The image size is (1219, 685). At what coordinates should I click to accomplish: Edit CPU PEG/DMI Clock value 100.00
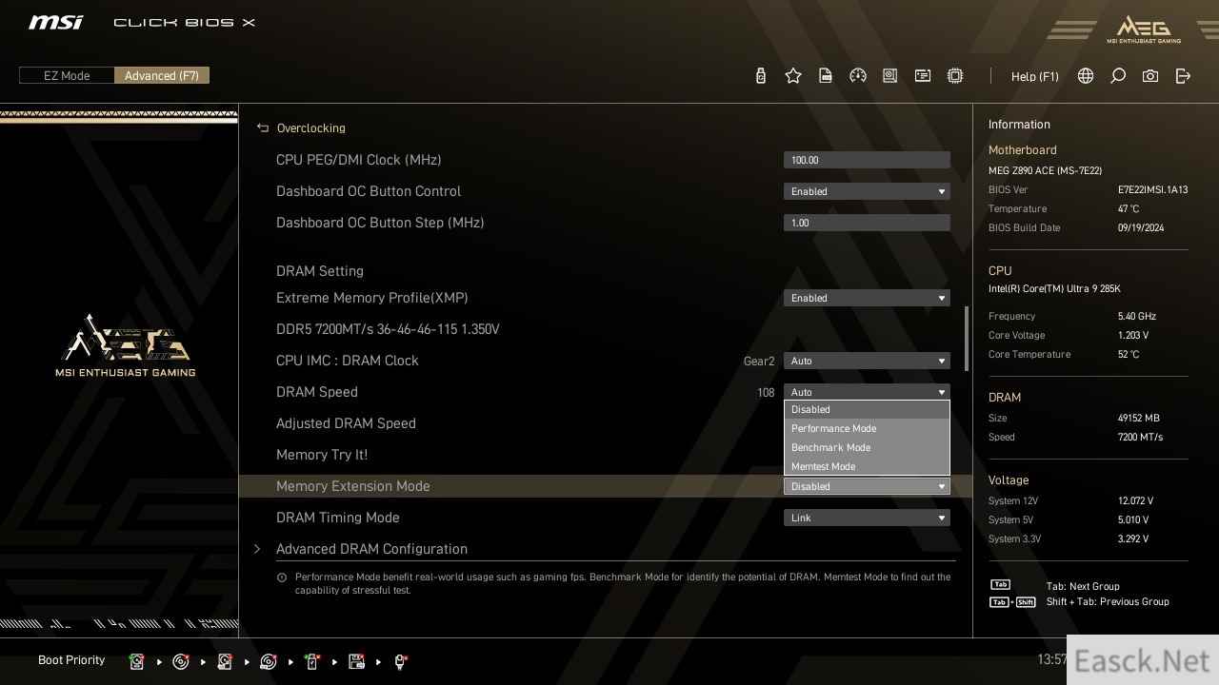(x=867, y=160)
